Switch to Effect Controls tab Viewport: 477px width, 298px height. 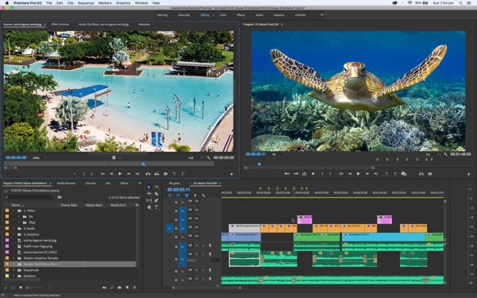coord(60,25)
